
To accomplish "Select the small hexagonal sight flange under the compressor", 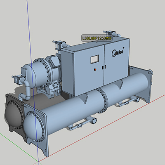I will [x=56, y=85].
